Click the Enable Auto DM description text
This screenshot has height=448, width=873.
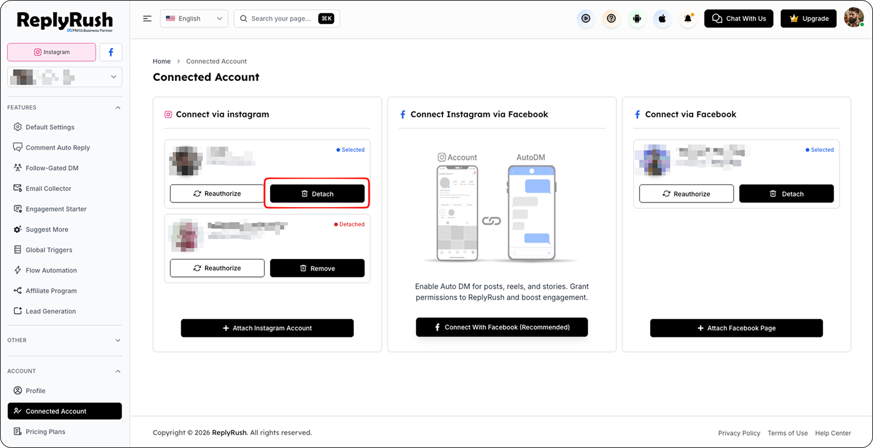[502, 292]
